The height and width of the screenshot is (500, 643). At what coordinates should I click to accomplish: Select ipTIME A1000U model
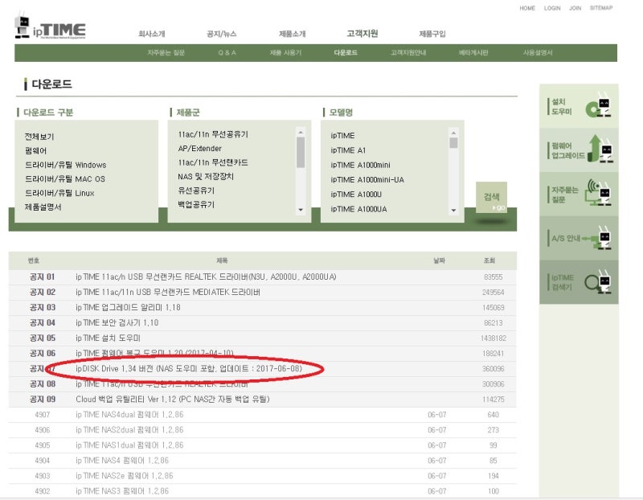coord(356,194)
